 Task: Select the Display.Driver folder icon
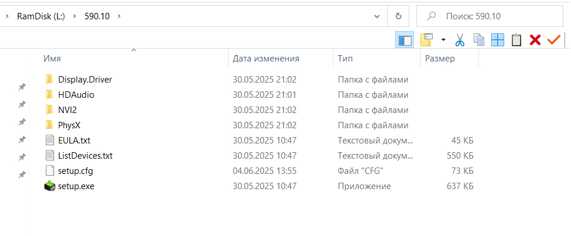pos(49,79)
